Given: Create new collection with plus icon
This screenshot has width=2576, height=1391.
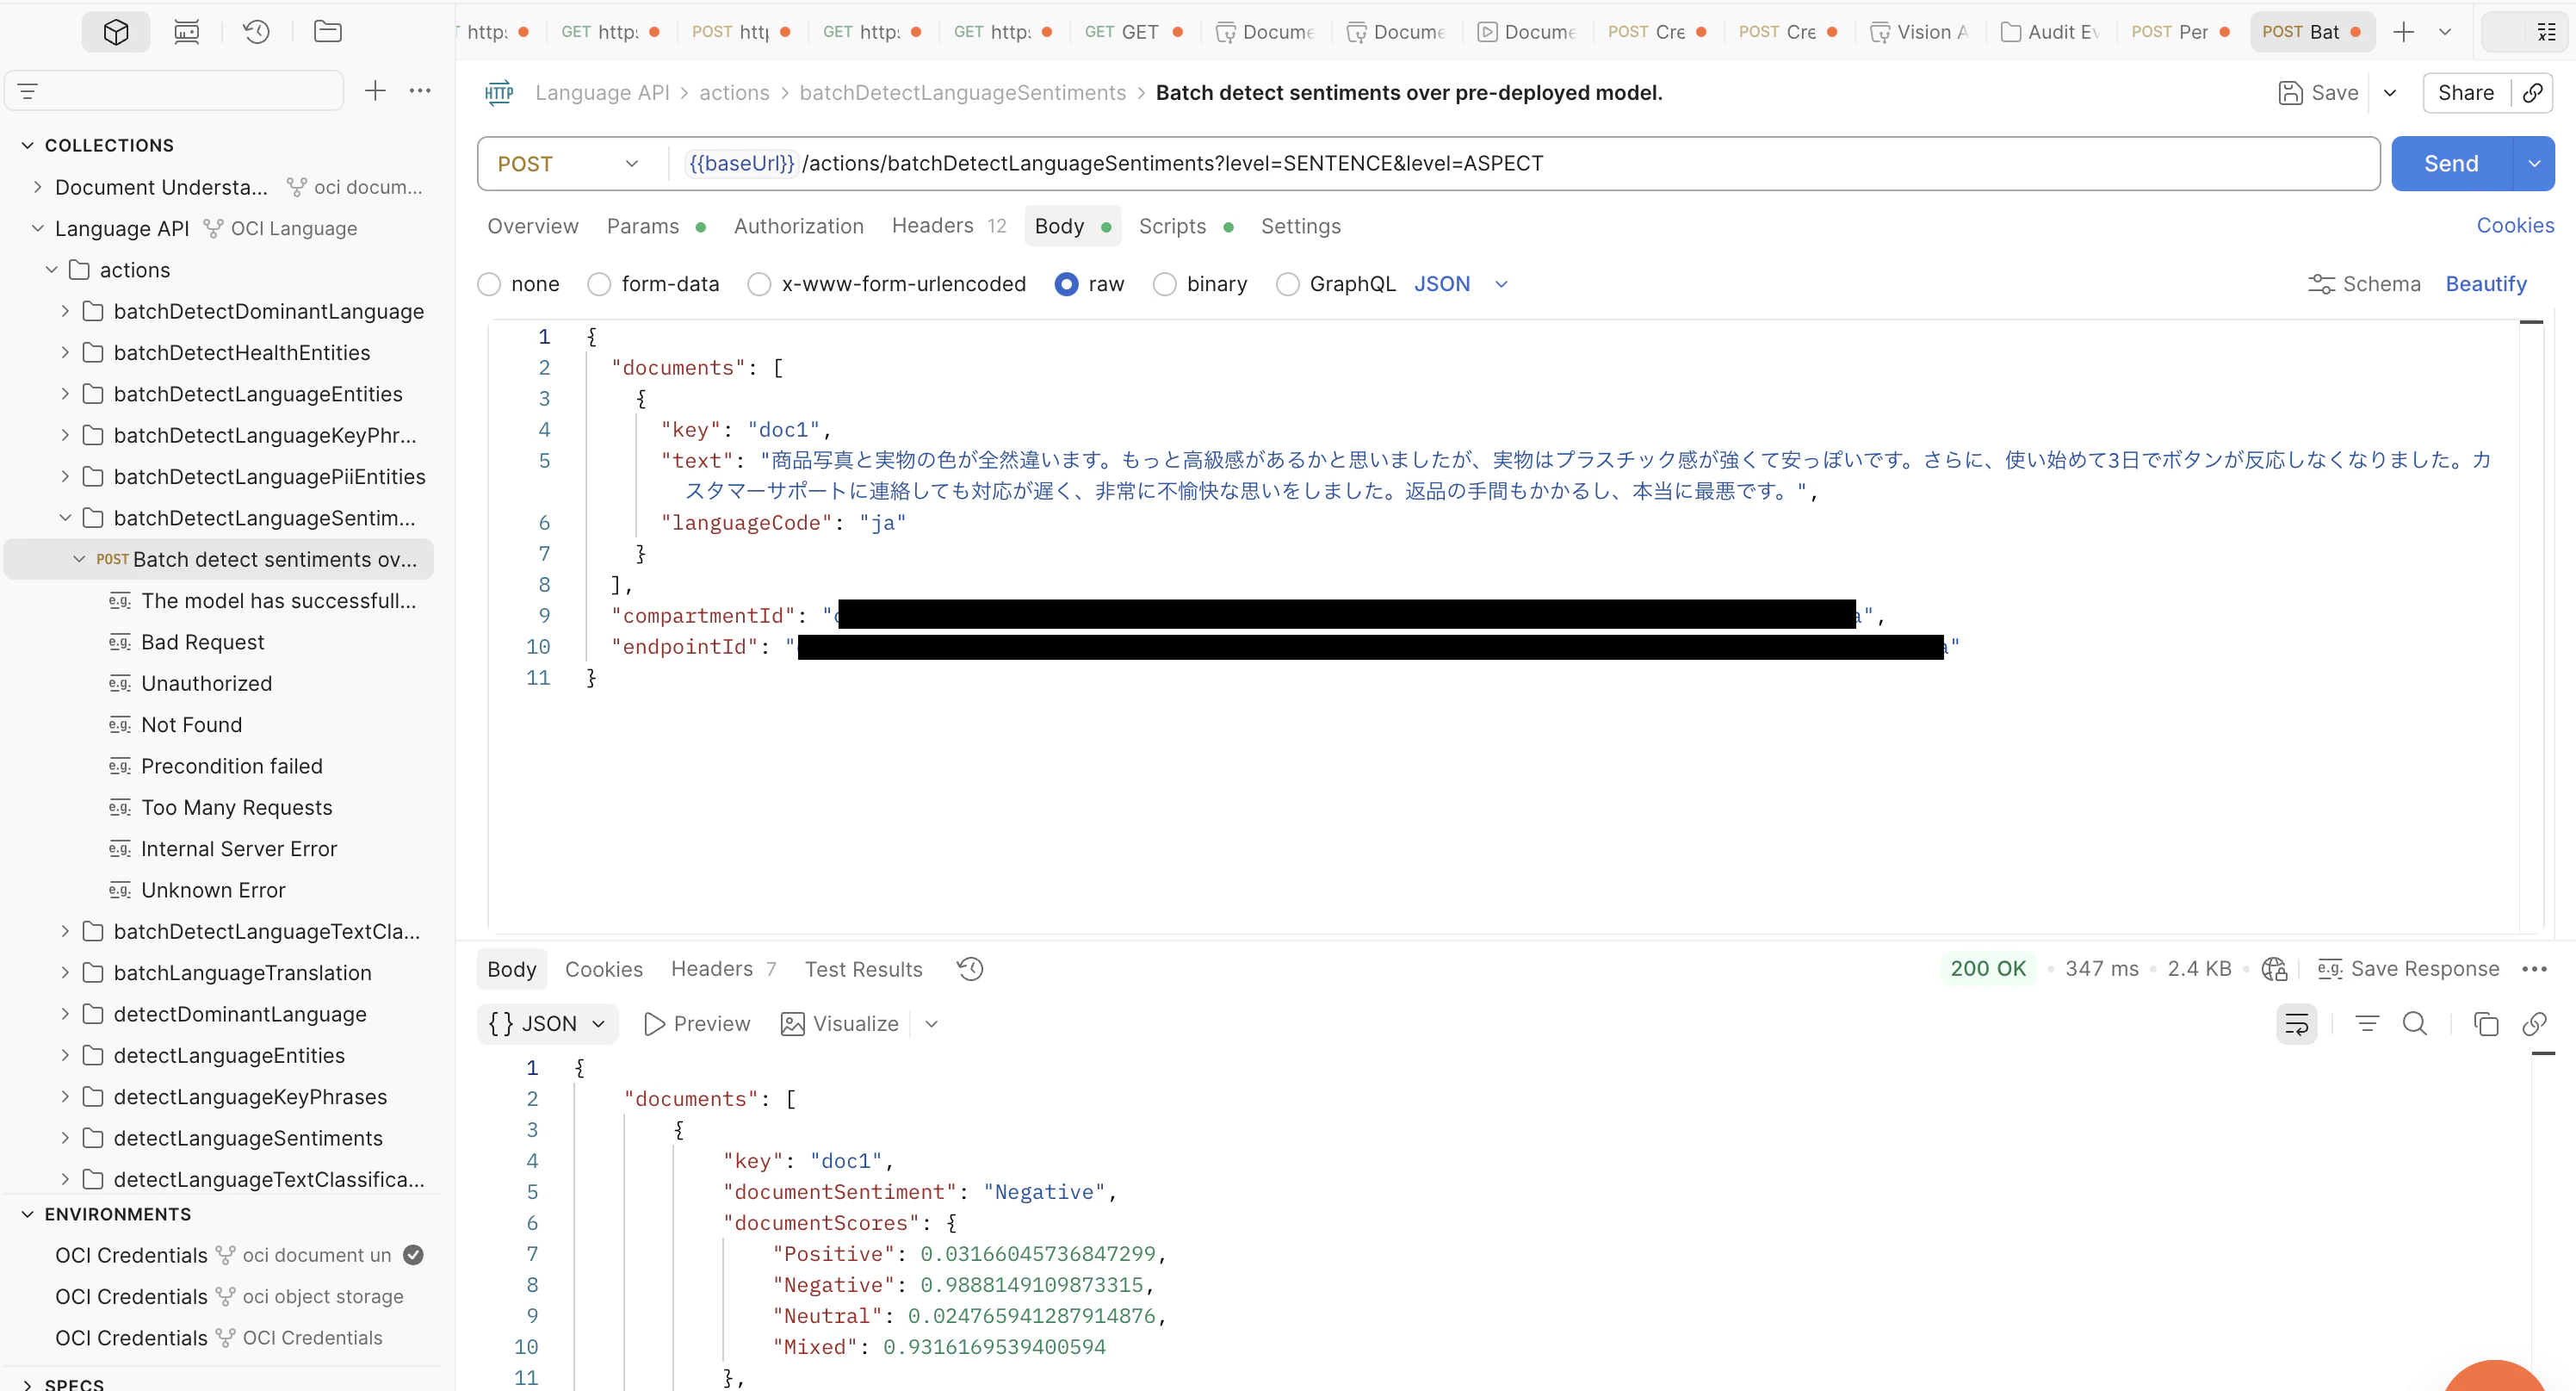Looking at the screenshot, I should click(x=375, y=91).
